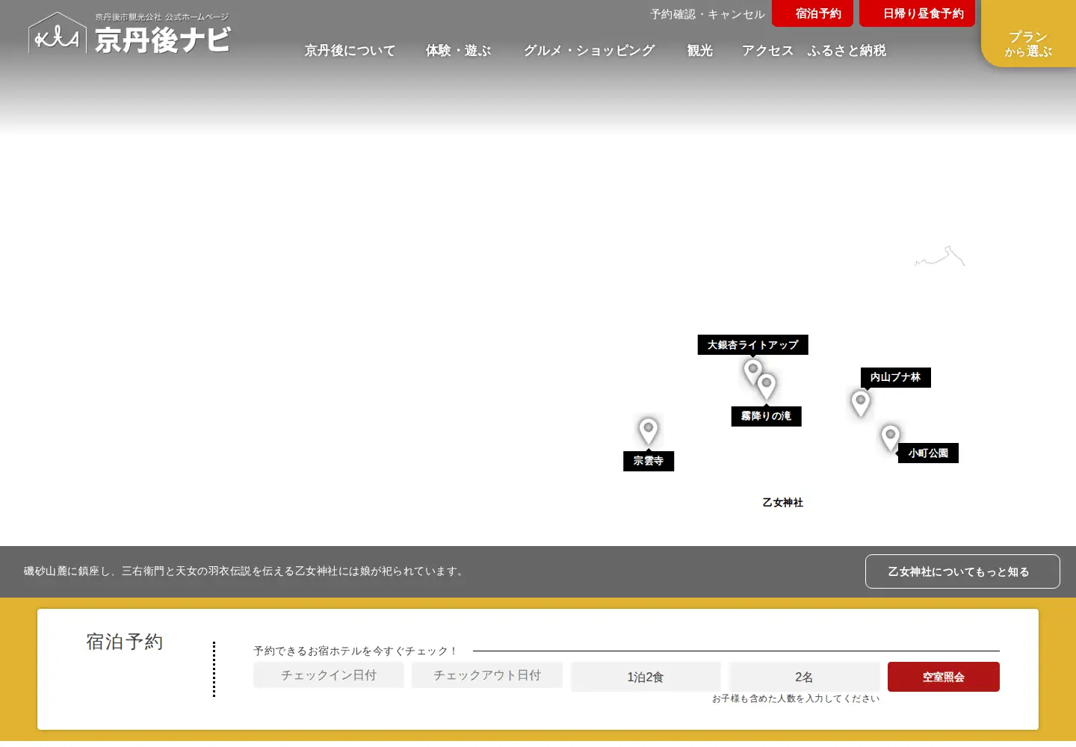
Task: Select the 宗雲寺 map label
Action: pos(649,461)
